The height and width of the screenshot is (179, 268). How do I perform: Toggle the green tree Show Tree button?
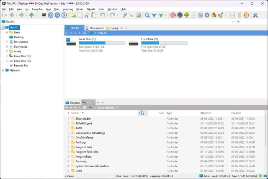(x=187, y=15)
